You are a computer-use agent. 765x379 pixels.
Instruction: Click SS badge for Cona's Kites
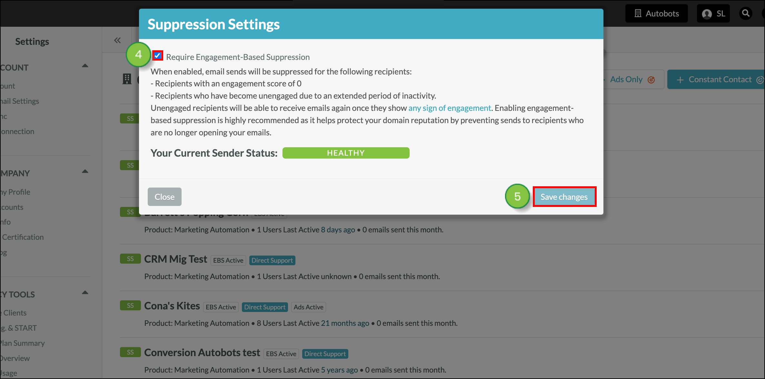pyautogui.click(x=130, y=306)
